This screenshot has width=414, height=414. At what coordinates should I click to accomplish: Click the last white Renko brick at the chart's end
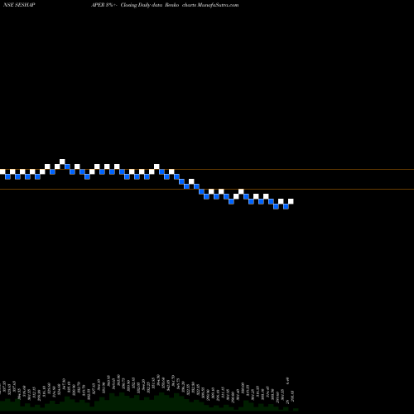click(291, 201)
